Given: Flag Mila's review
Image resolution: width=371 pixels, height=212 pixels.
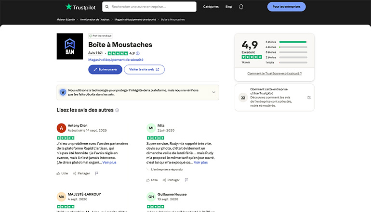Looking at the screenshot, I should click(186, 180).
